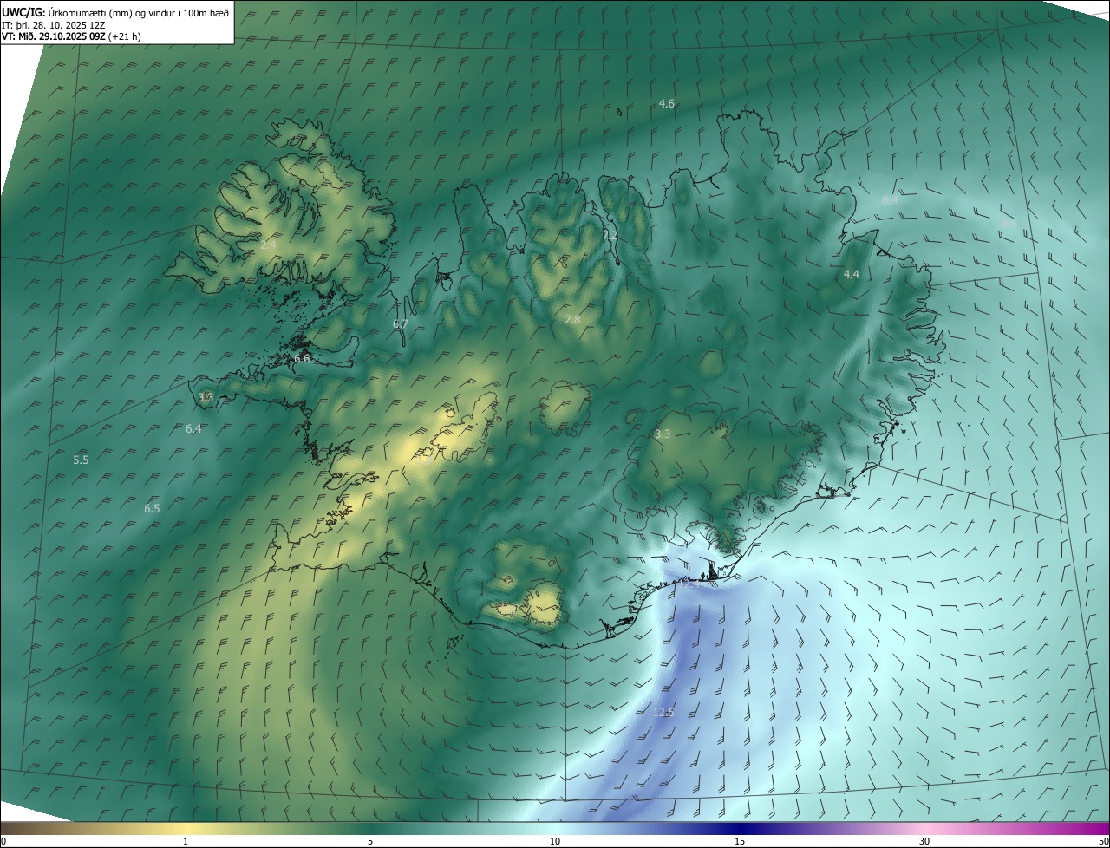The width and height of the screenshot is (1110, 848).
Task: Click the 15 tick label on the colorbar
Action: tap(740, 841)
